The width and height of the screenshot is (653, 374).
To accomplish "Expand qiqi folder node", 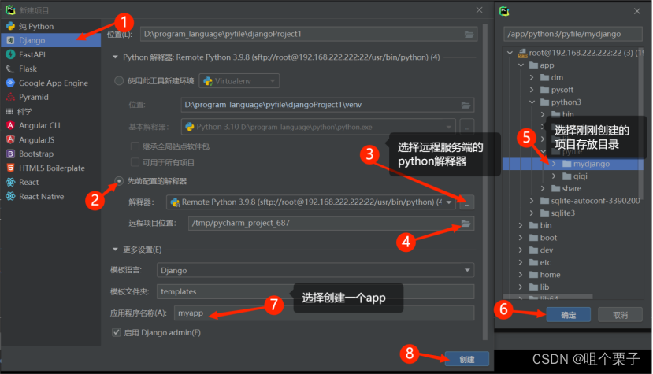I will coord(554,176).
